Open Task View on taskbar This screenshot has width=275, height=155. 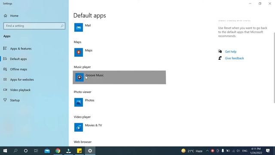[x=36, y=151]
